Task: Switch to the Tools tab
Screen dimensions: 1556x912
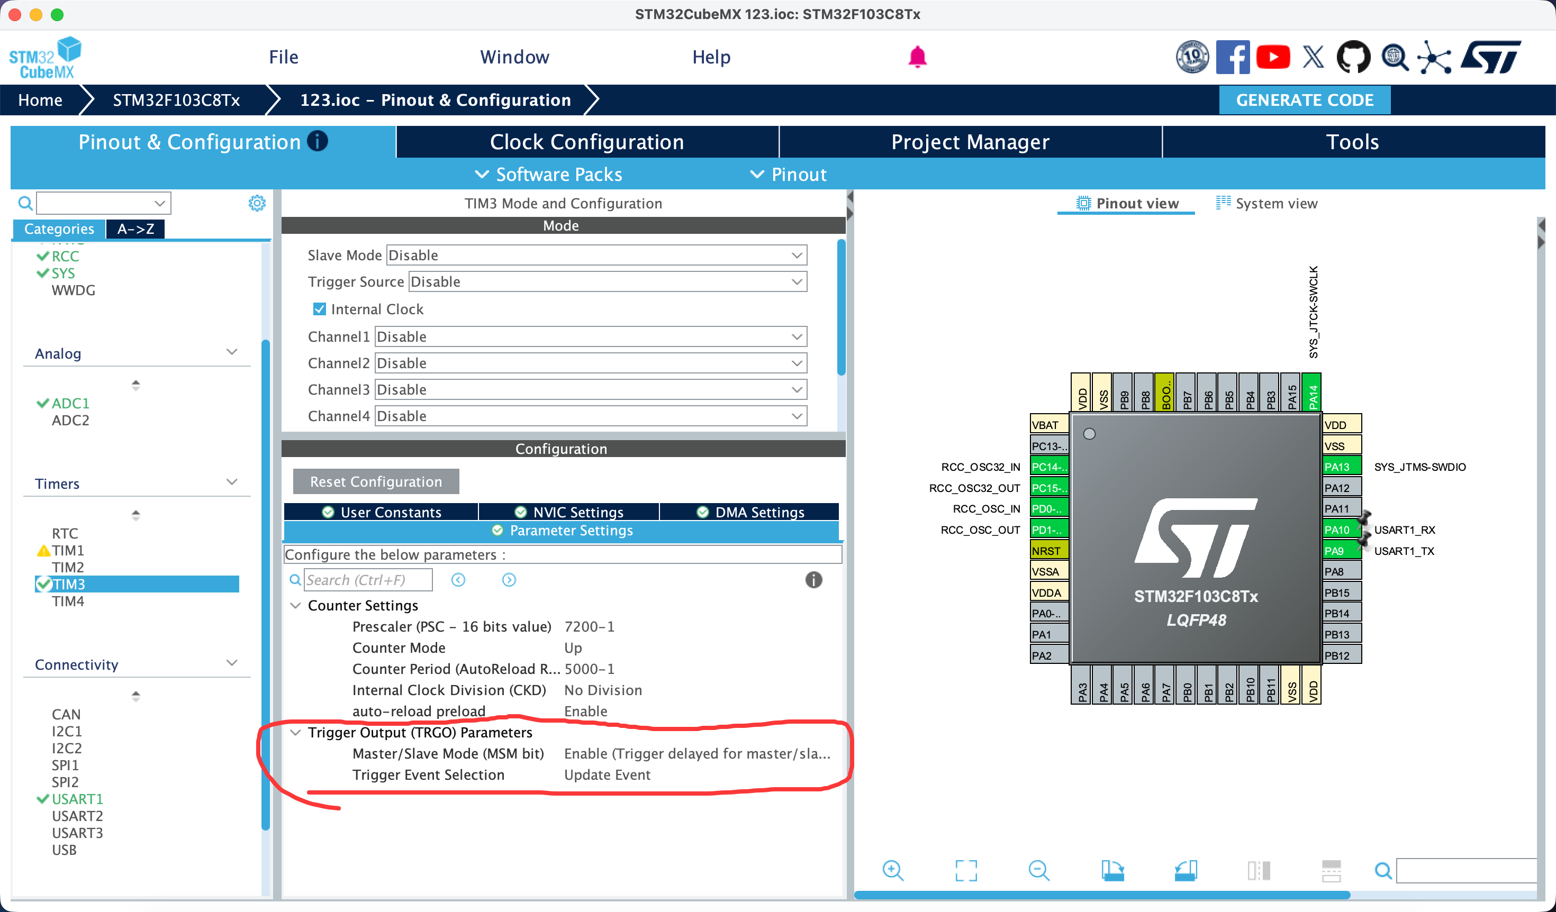Action: click(1353, 142)
